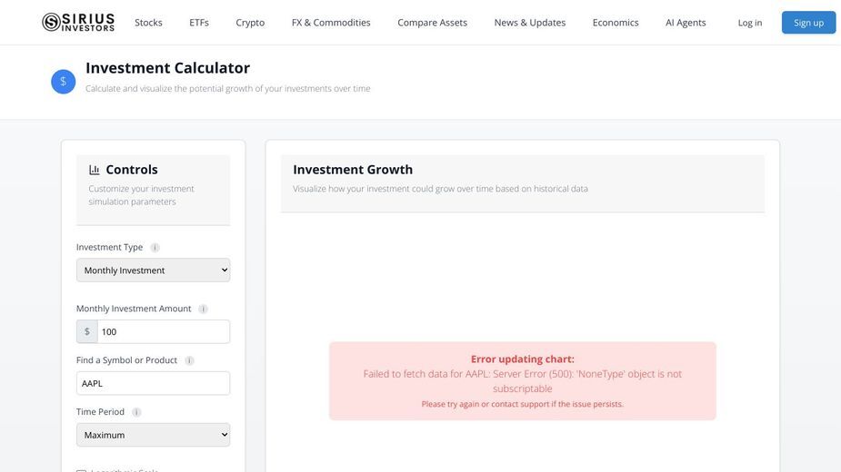Open the Investment Type dropdown
Image resolution: width=841 pixels, height=472 pixels.
(x=154, y=270)
